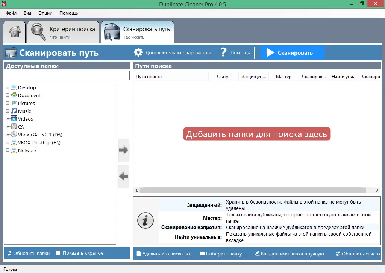Start scan with the play arrow icon

coord(270,52)
